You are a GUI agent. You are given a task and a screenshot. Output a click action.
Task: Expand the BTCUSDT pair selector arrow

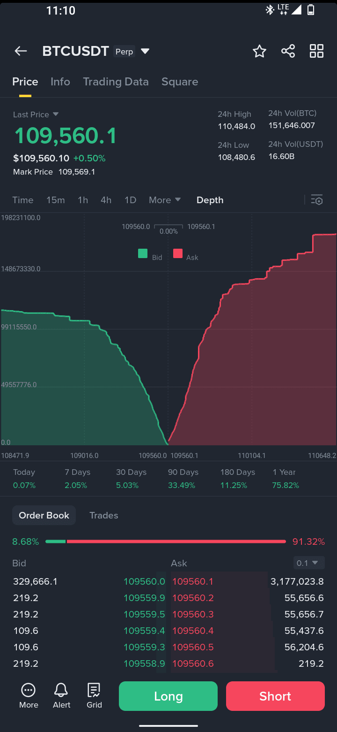[x=145, y=51]
